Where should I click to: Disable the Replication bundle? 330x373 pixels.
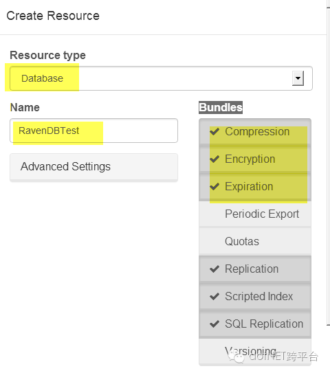click(255, 269)
